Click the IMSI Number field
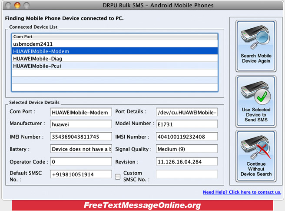The height and width of the screenshot is (211, 285). tap(187, 137)
